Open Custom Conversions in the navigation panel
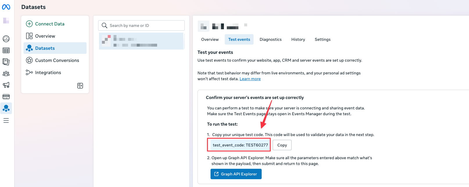Image resolution: width=469 pixels, height=187 pixels. coord(57,60)
